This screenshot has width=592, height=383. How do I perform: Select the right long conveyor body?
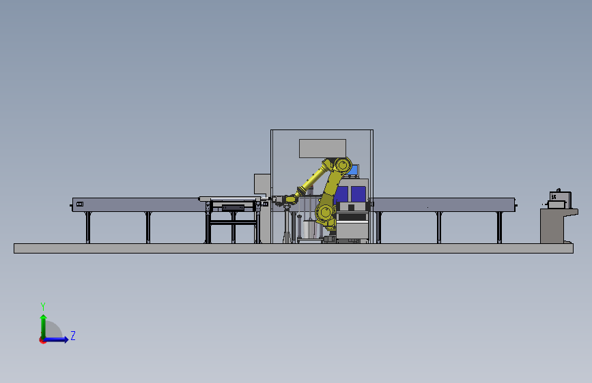443,204
